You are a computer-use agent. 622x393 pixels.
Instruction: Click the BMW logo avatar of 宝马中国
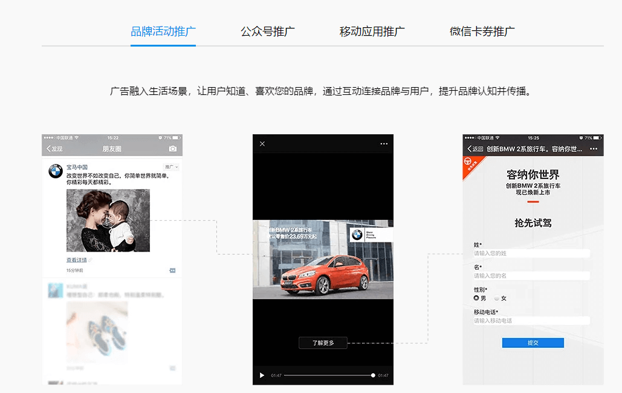(x=56, y=171)
